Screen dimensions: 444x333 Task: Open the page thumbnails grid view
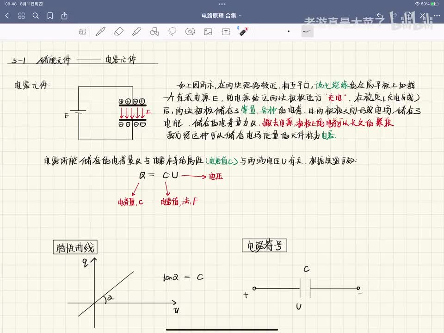tap(22, 16)
